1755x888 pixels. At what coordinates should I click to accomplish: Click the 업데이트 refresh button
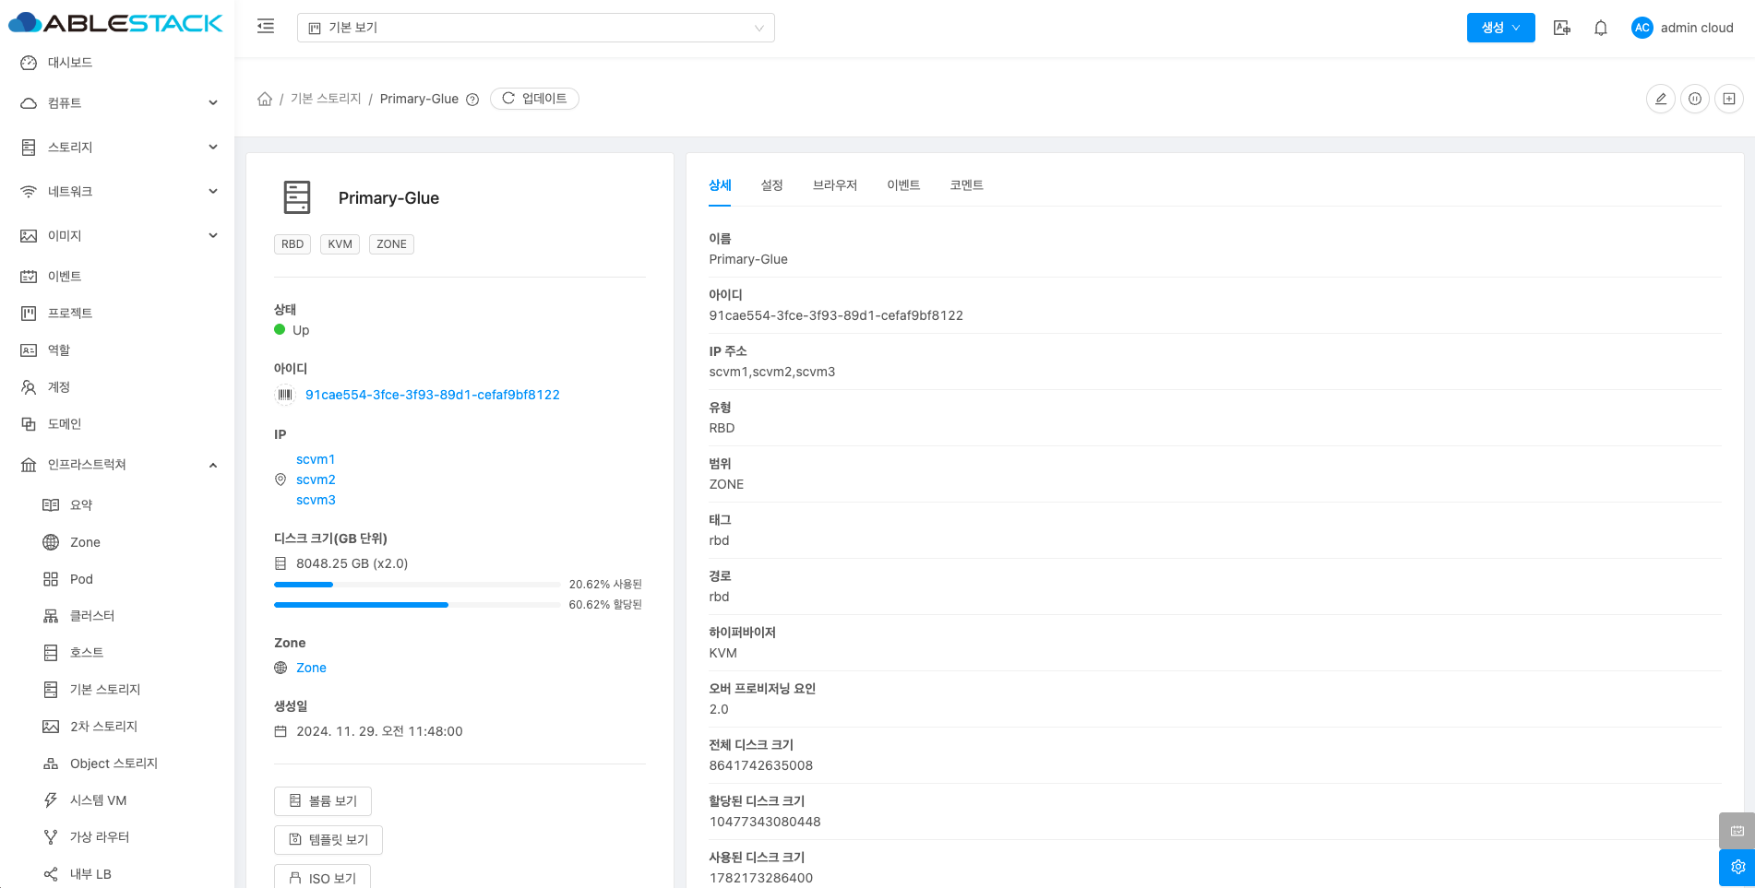(534, 99)
